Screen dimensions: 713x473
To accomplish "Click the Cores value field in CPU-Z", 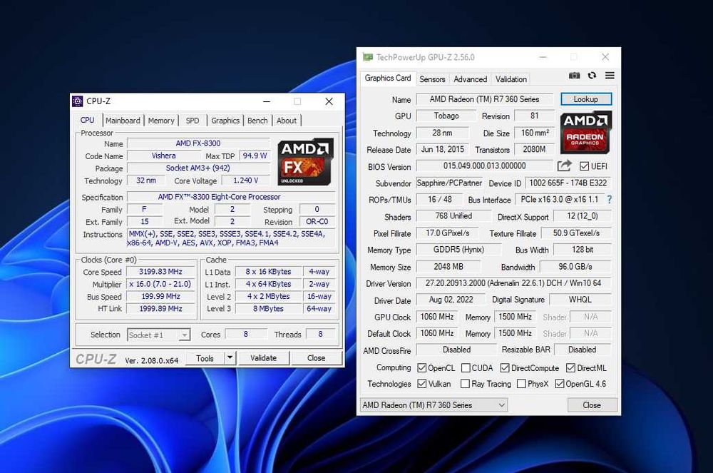I will 245,335.
